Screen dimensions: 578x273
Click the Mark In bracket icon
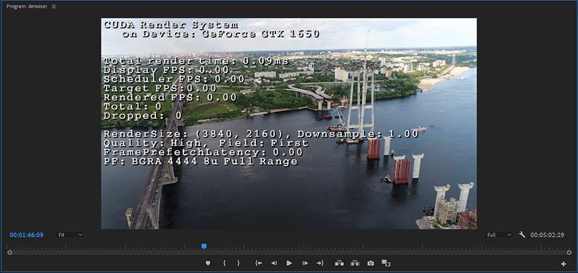coord(224,263)
